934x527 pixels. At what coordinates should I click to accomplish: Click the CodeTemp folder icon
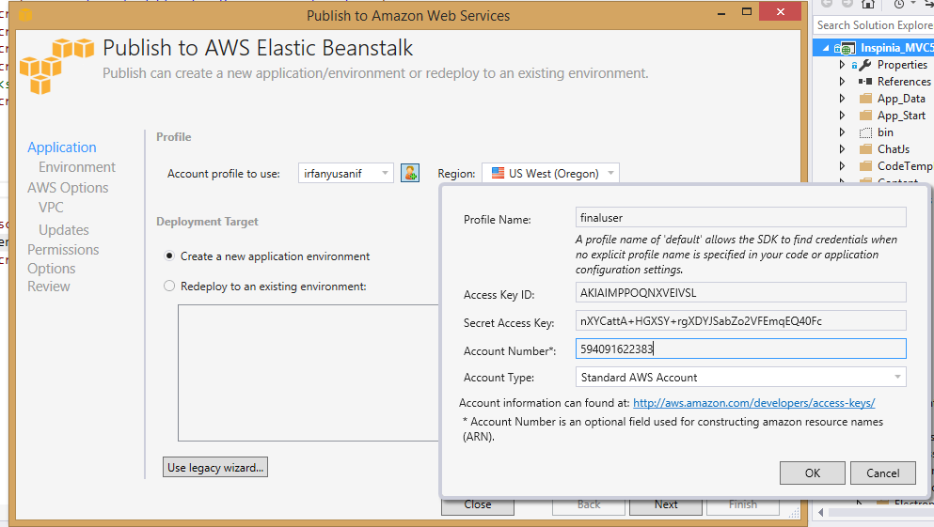coord(865,166)
